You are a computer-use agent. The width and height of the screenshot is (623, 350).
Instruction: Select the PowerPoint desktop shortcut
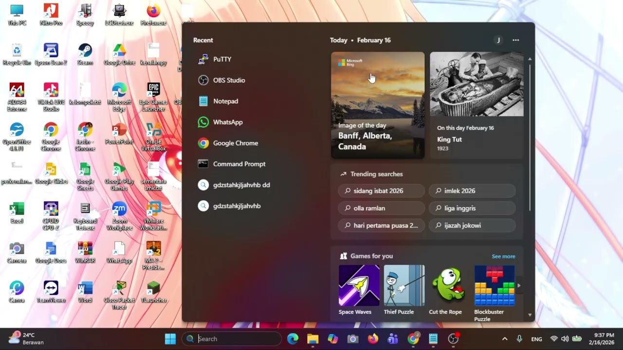[x=119, y=134]
